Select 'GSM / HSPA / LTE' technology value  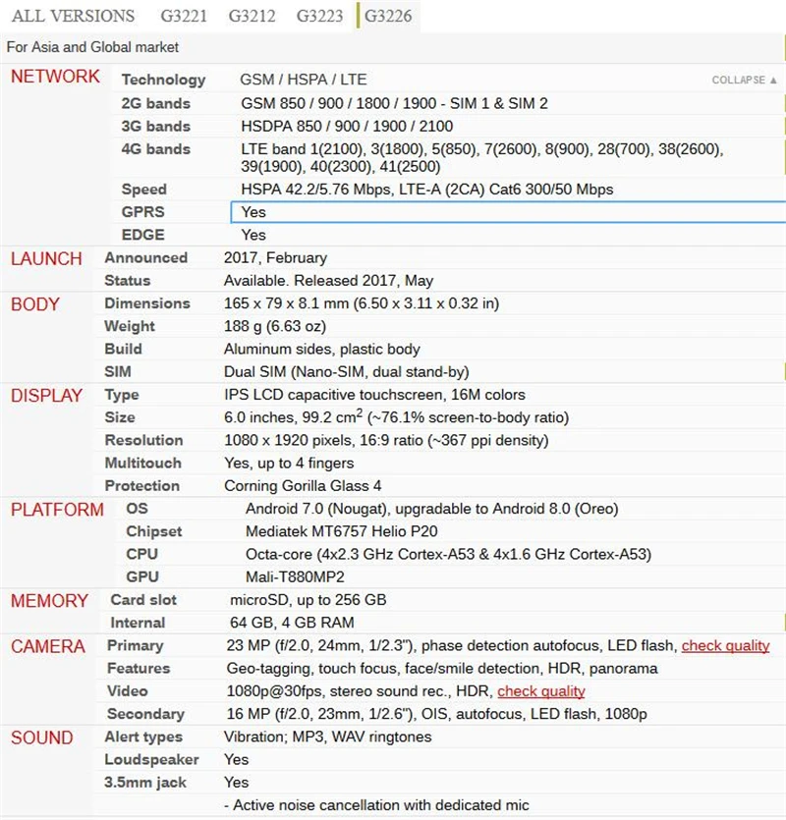(304, 80)
